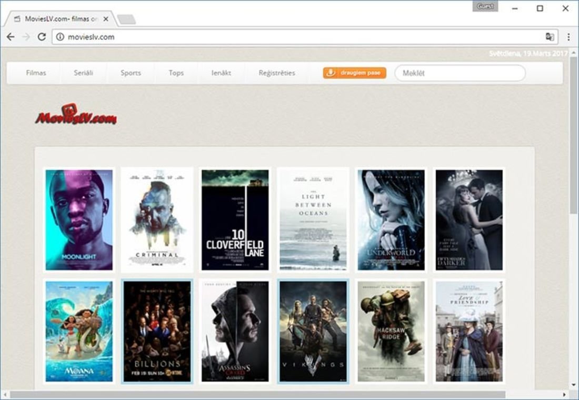Open the Seriāli menu item
This screenshot has width=579, height=400.
(x=83, y=73)
